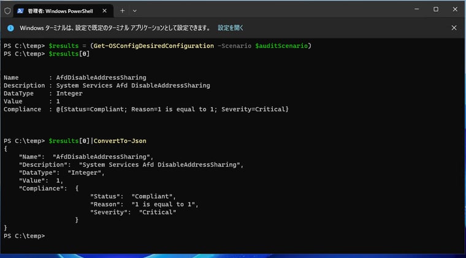Click the Get-OSConfigDesiredConfiguration command text
The width and height of the screenshot is (466, 258).
[154, 46]
